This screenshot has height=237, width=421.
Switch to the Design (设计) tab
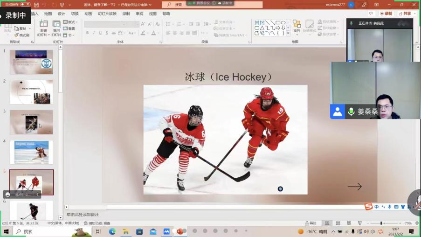62,14
